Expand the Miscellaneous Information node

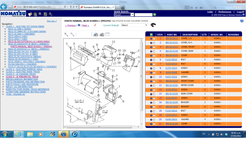pos(3,79)
